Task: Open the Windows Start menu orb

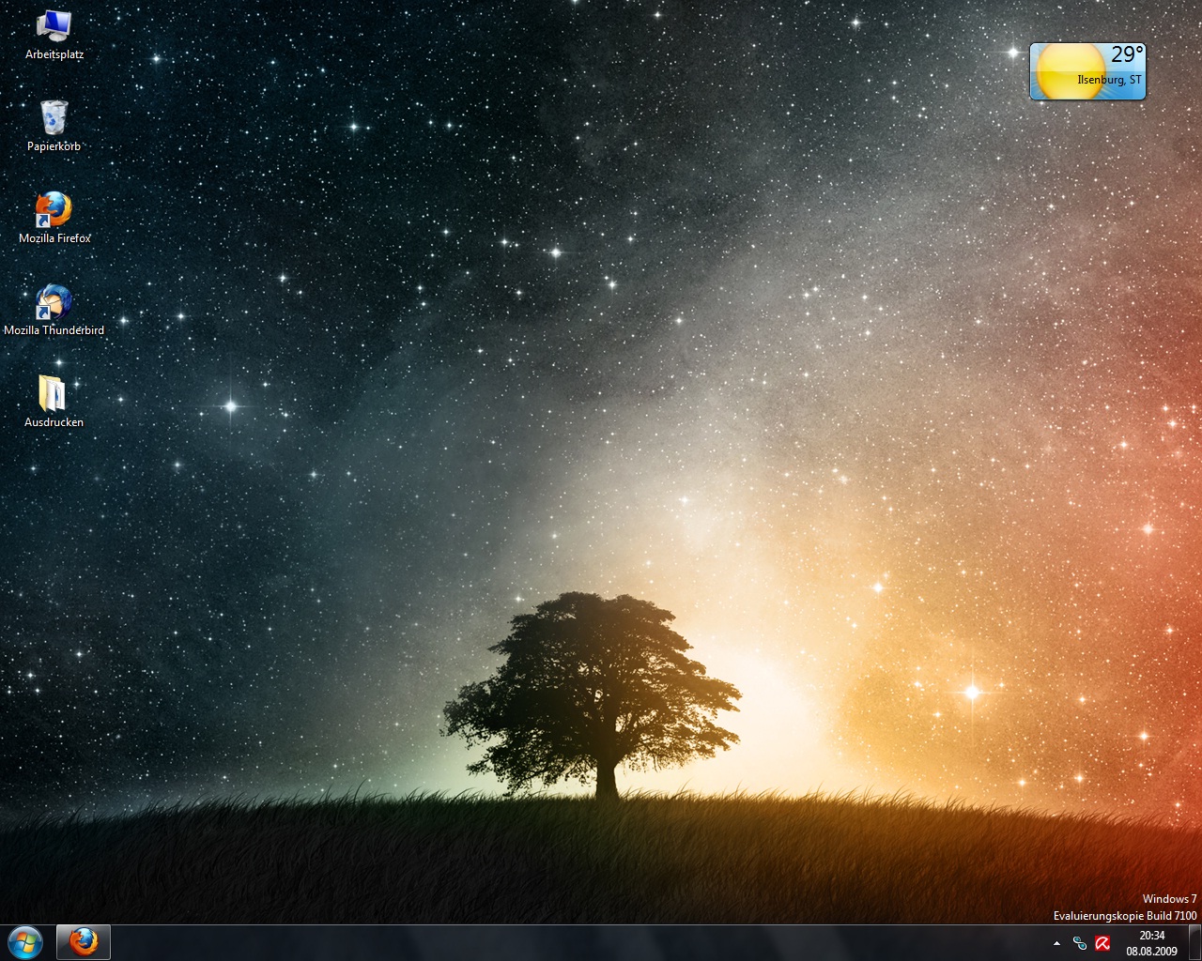Action: (25, 942)
